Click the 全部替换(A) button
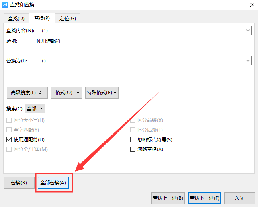 point(53,183)
